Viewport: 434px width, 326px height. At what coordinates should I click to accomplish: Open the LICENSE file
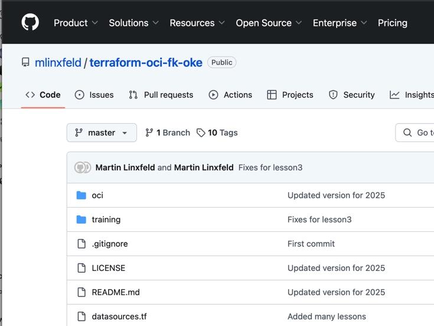tap(109, 268)
